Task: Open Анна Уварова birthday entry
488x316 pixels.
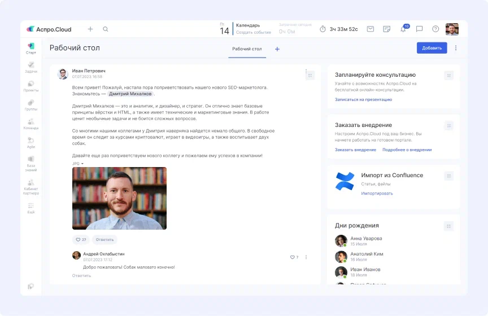Action: click(359, 241)
